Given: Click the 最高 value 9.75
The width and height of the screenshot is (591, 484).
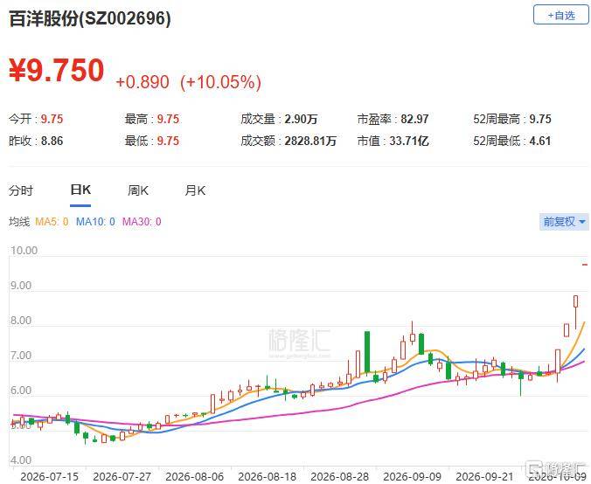Looking at the screenshot, I should click(x=168, y=119).
